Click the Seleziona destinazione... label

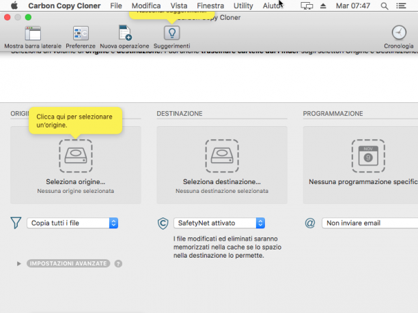tap(222, 182)
